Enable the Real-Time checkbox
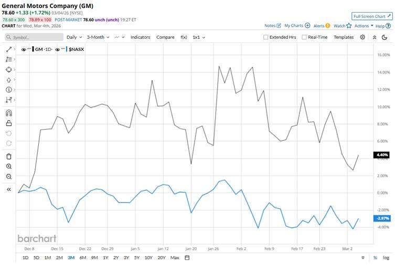Screen dimensions: 395x266 [304, 37]
